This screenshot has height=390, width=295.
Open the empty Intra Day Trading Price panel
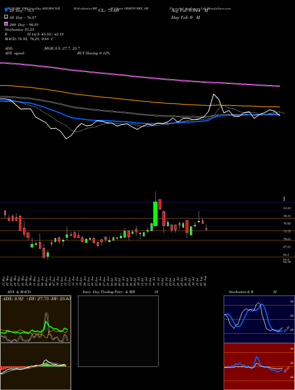point(118,331)
